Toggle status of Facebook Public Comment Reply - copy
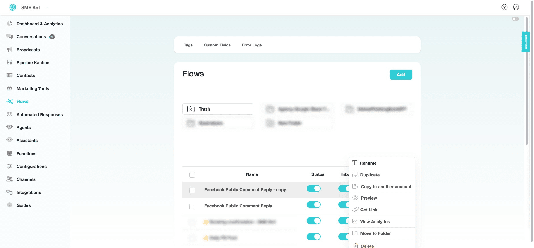534x248 pixels. 313,189
